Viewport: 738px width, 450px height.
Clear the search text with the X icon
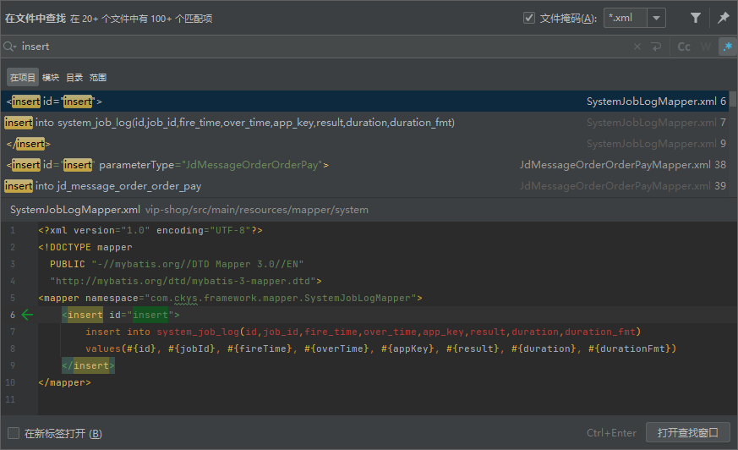click(637, 47)
